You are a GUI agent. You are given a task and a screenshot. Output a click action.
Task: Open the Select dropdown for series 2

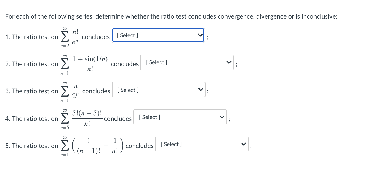point(187,63)
